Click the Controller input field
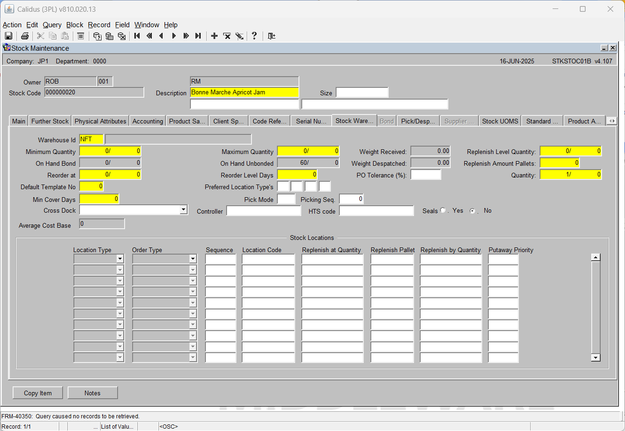The width and height of the screenshot is (625, 431). click(x=264, y=211)
